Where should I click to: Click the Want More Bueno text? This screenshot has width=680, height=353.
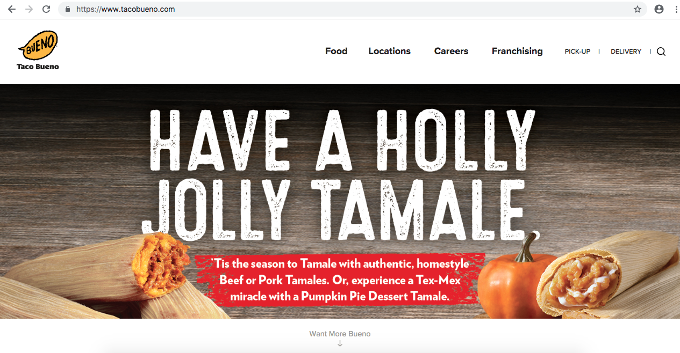coord(340,334)
